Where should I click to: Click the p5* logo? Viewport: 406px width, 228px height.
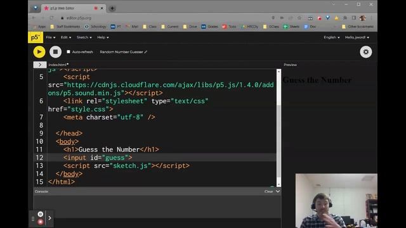pos(36,37)
